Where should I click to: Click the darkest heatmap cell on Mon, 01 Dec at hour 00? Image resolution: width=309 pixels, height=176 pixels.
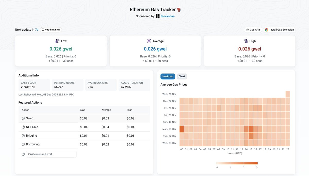[182, 129]
